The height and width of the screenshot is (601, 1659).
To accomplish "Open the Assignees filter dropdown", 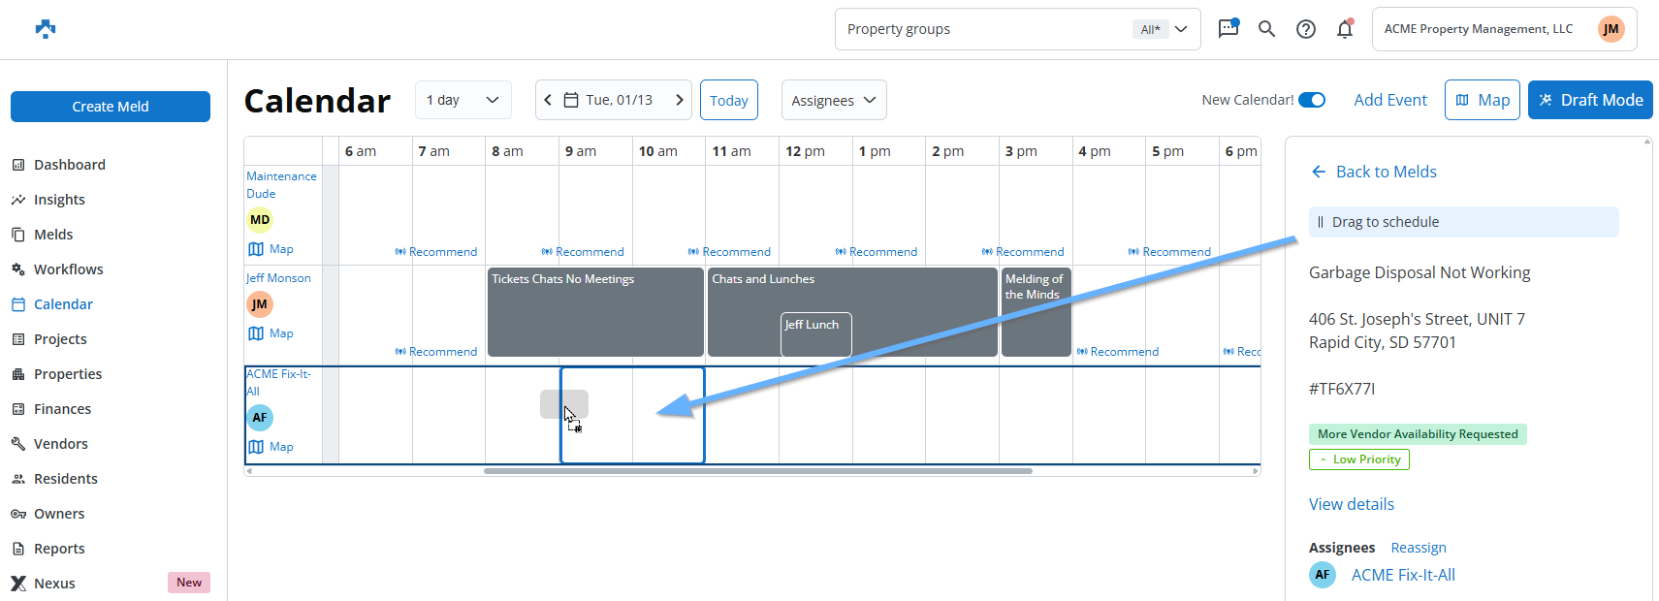I will (x=833, y=100).
